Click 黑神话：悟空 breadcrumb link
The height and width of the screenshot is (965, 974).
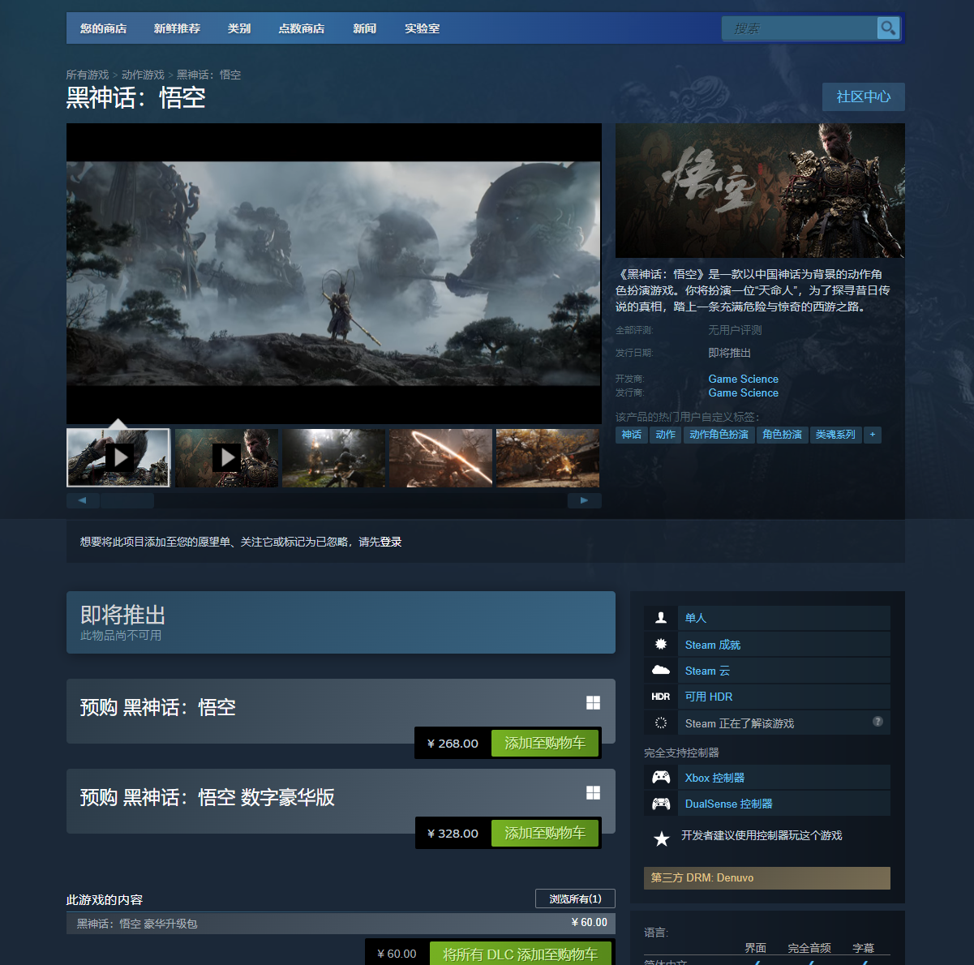click(208, 75)
